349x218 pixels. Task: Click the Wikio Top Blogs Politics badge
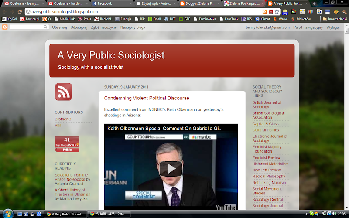point(67,144)
